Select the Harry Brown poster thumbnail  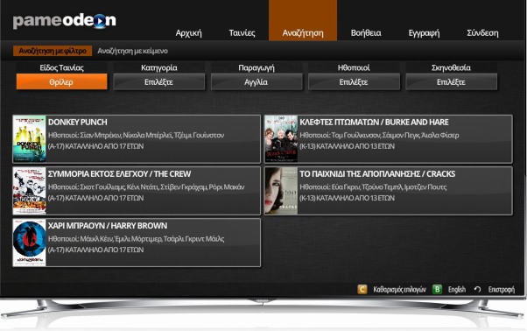[x=29, y=243]
